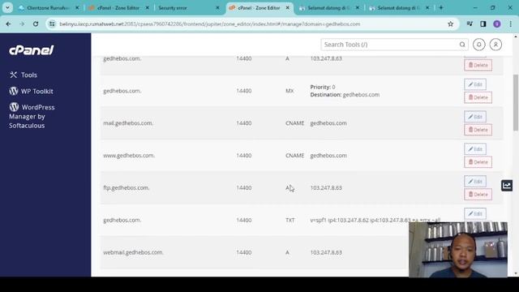The height and width of the screenshot is (292, 519).
Task: Switch to the Security error tab
Action: pyautogui.click(x=187, y=7)
